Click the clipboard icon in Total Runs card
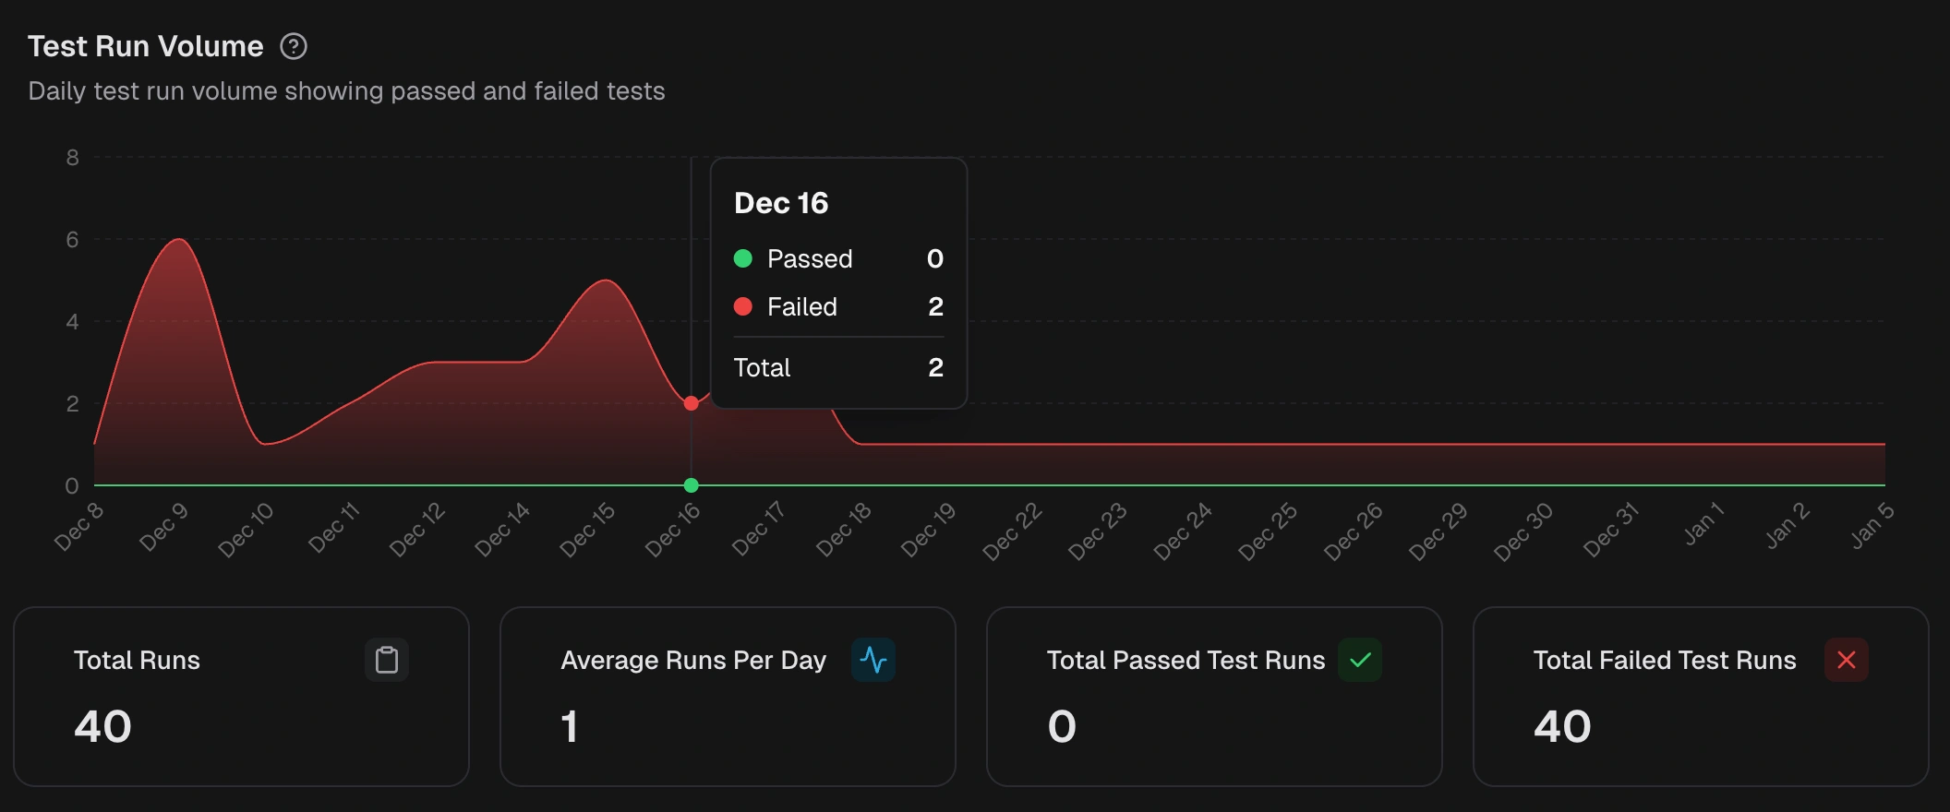Screen dimensions: 1950x812 pyautogui.click(x=387, y=660)
